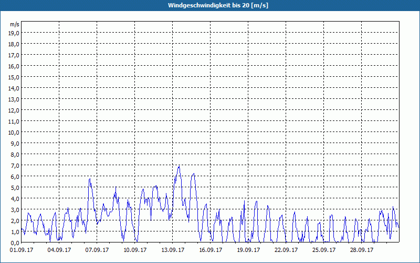Select the 16.09.17 date on x-axis

pos(211,250)
